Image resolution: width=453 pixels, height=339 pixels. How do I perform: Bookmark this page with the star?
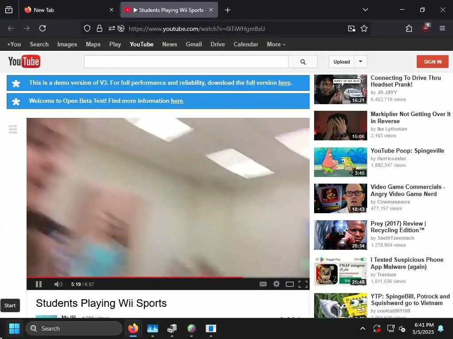pos(364,28)
